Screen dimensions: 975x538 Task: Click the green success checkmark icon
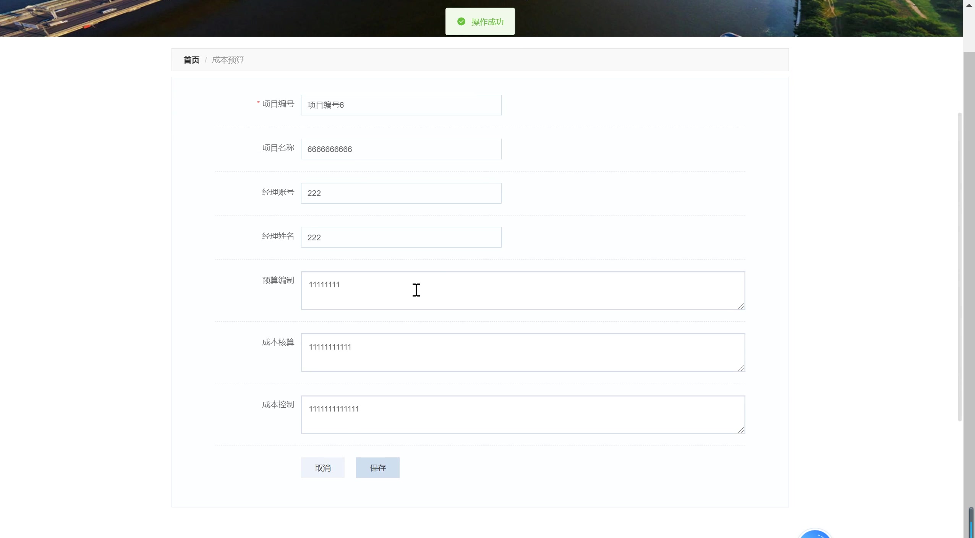point(461,22)
